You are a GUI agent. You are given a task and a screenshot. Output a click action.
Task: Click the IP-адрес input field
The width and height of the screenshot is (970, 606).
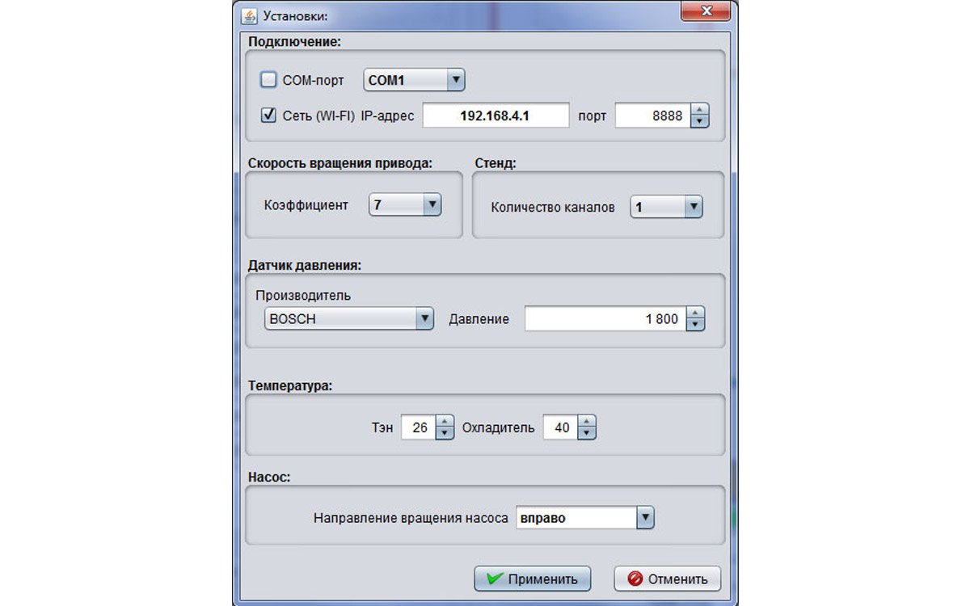(x=496, y=116)
